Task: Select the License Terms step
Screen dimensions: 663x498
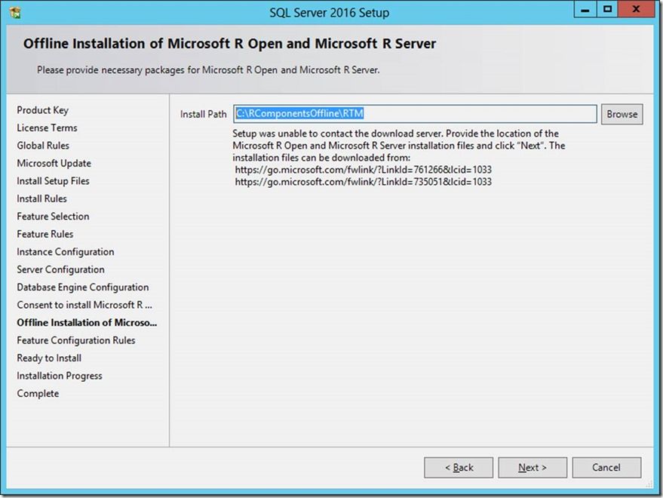Action: pos(47,128)
